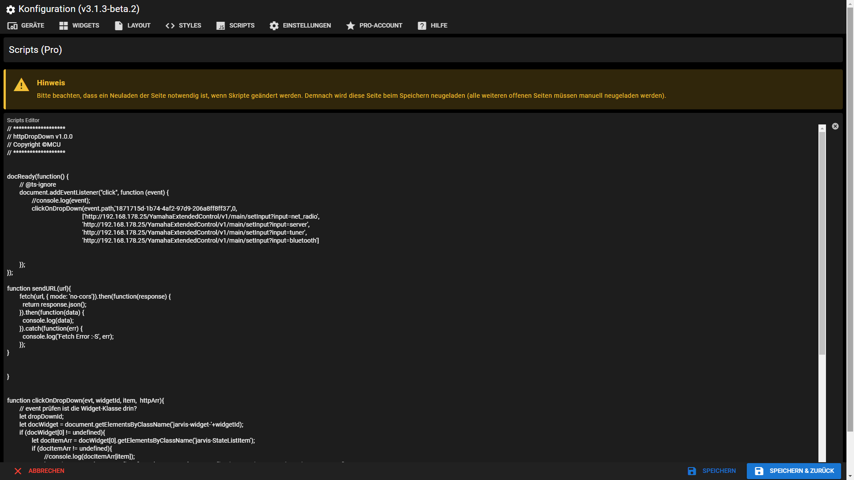The height and width of the screenshot is (480, 854).
Task: Click the Styles code brackets icon
Action: 170,26
